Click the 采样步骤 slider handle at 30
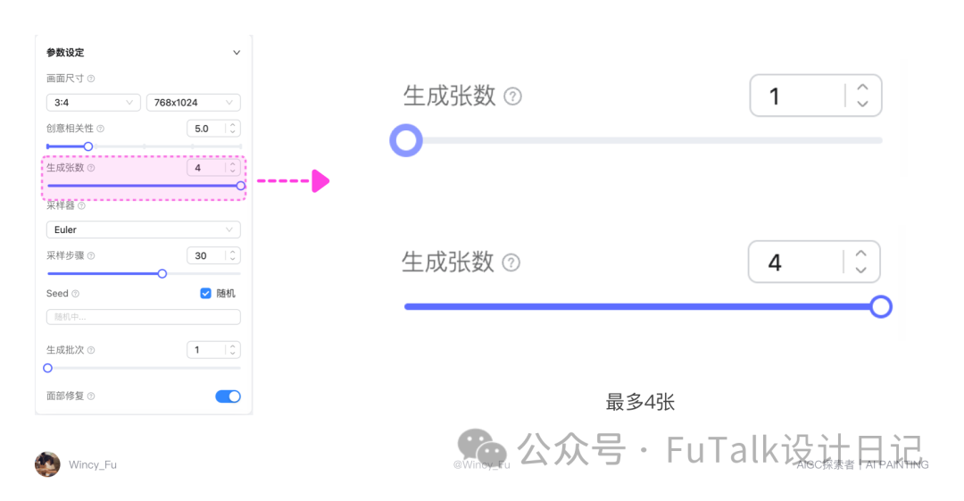 point(162,274)
